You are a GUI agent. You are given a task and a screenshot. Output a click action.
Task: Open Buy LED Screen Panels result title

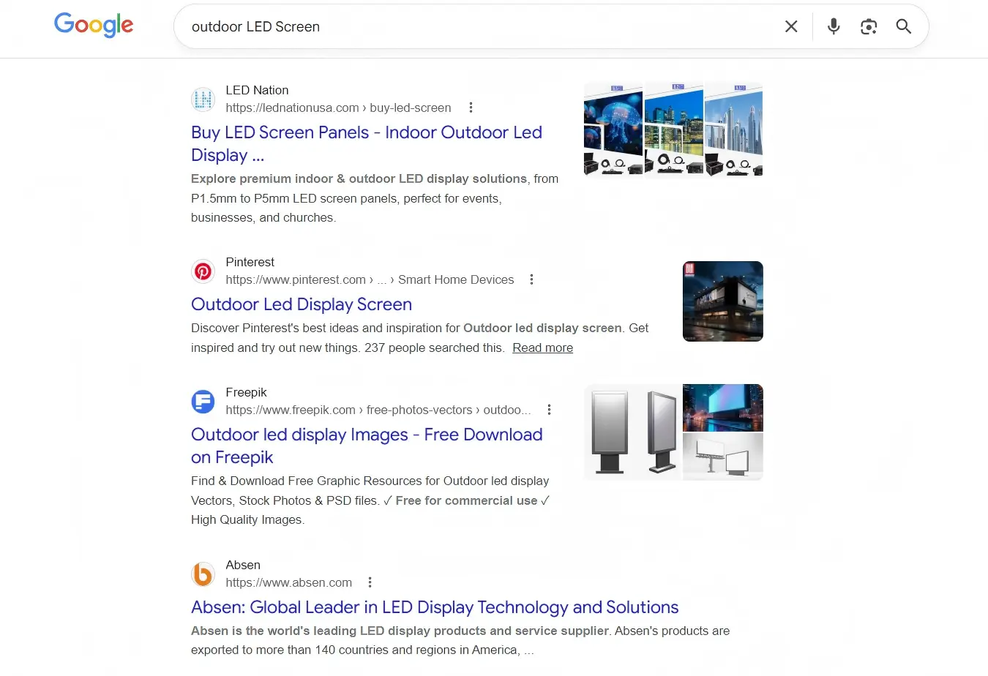[x=367, y=143]
